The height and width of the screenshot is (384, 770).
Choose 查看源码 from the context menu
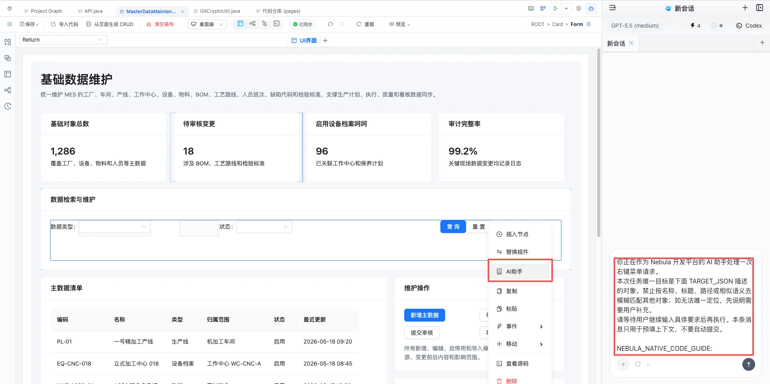[x=520, y=364]
